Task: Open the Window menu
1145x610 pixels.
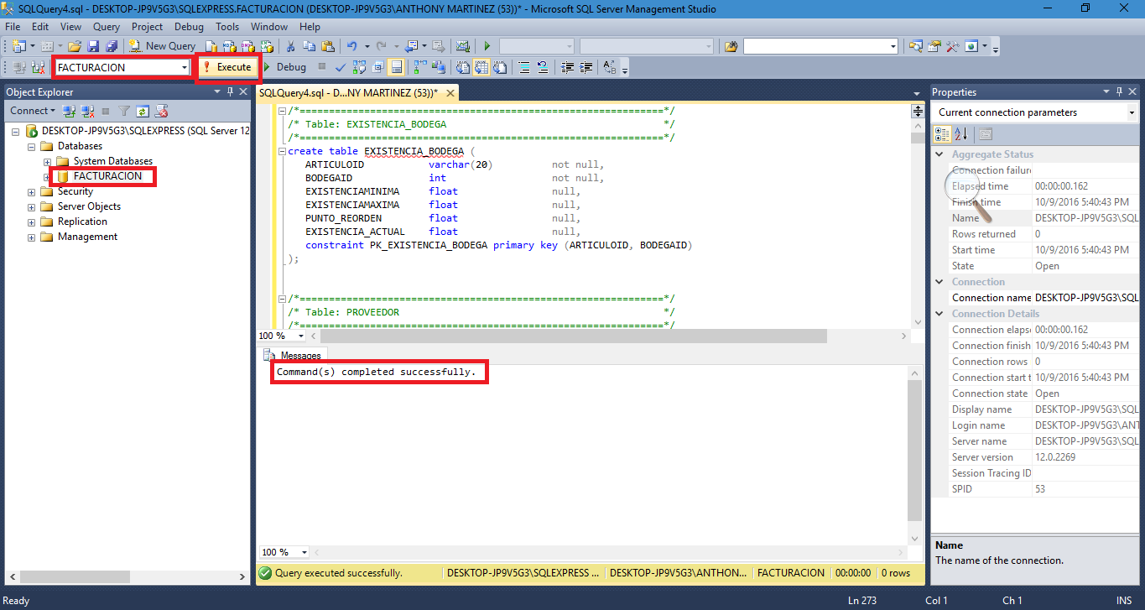Action: [269, 27]
